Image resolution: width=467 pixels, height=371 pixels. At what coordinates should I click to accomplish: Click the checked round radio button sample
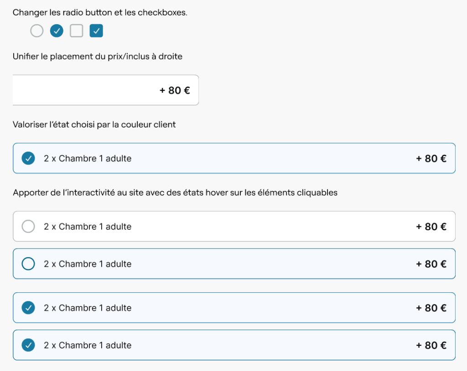[57, 30]
